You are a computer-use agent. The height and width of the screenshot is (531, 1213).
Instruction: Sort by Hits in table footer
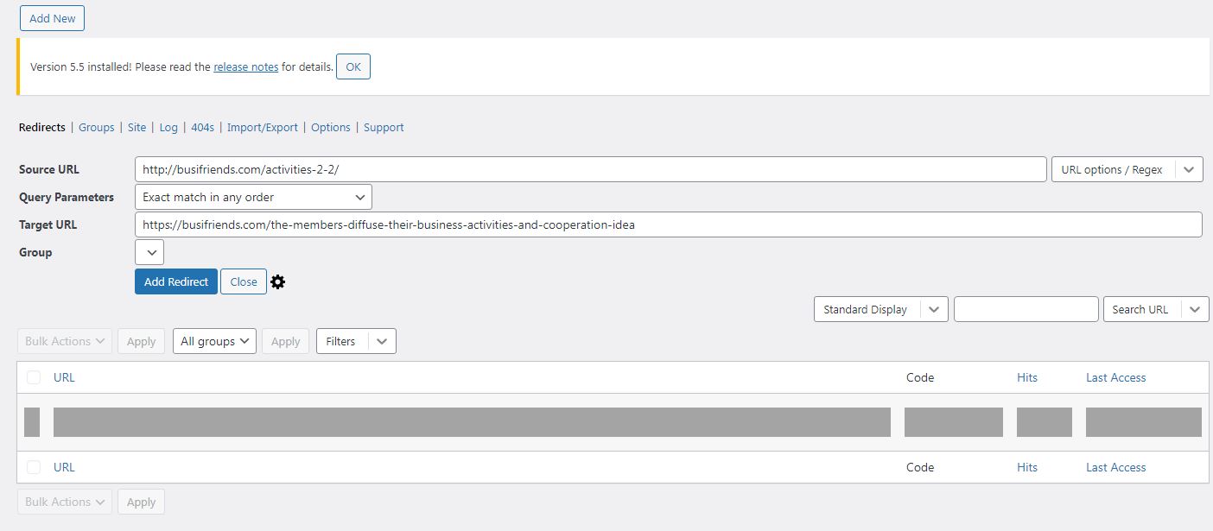[1027, 467]
